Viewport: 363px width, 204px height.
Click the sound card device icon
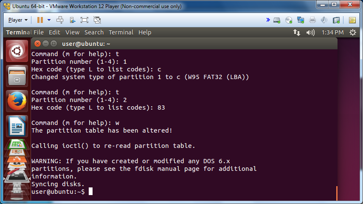tap(324, 20)
